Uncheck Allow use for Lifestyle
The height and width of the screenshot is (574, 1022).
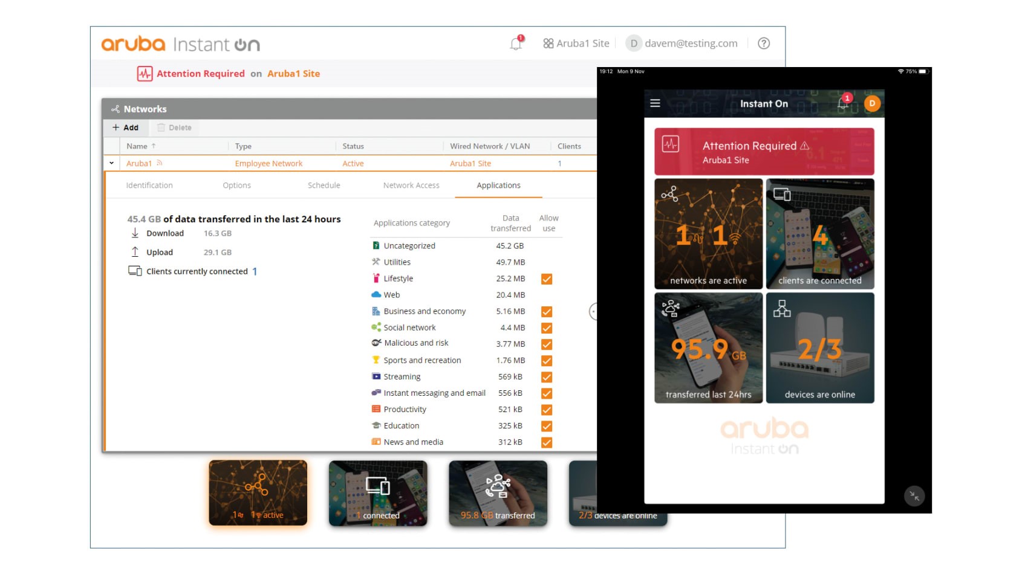547,279
